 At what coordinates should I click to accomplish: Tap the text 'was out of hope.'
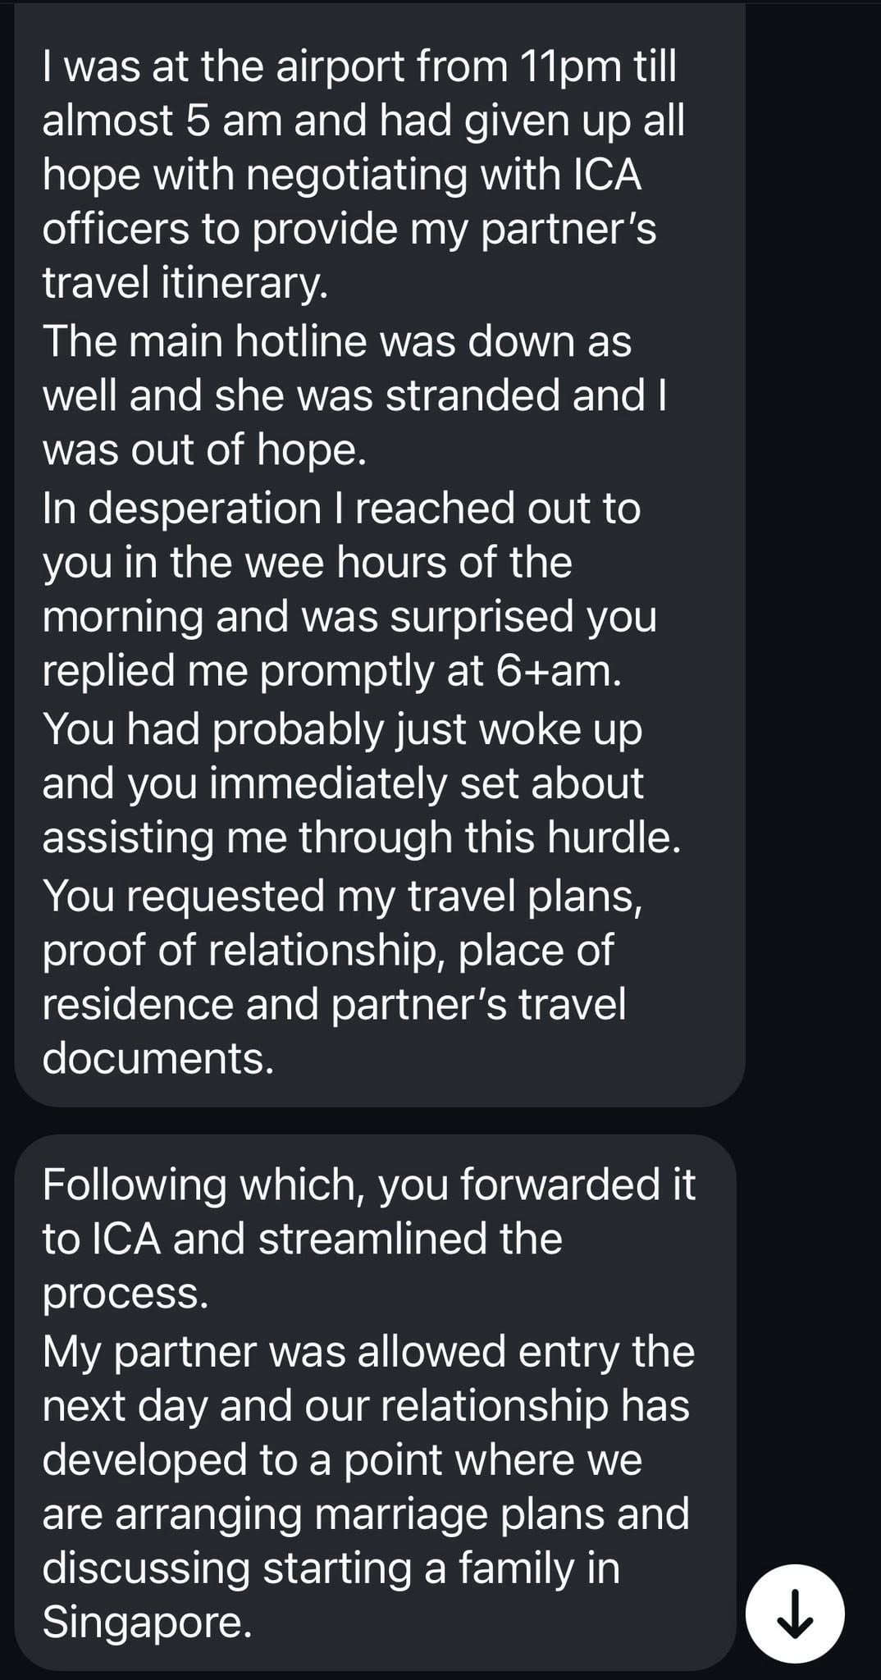(x=203, y=450)
